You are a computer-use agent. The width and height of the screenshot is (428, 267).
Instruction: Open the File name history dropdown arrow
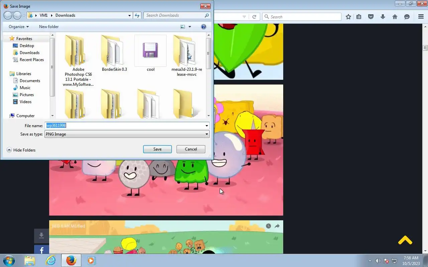(207, 126)
